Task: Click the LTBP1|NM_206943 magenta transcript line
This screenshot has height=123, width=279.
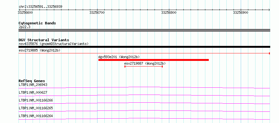Action: (144, 87)
